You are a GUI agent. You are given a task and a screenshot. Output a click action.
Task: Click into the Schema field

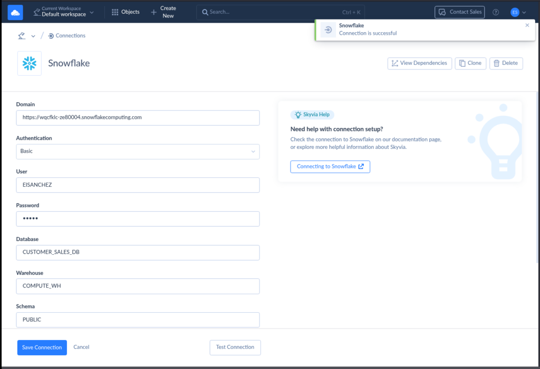[x=138, y=320]
